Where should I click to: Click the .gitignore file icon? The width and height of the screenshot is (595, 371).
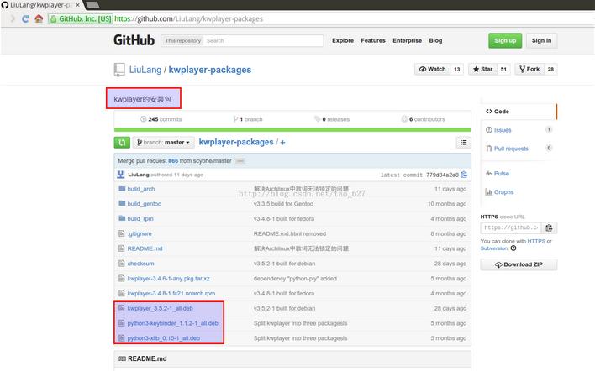pos(121,233)
